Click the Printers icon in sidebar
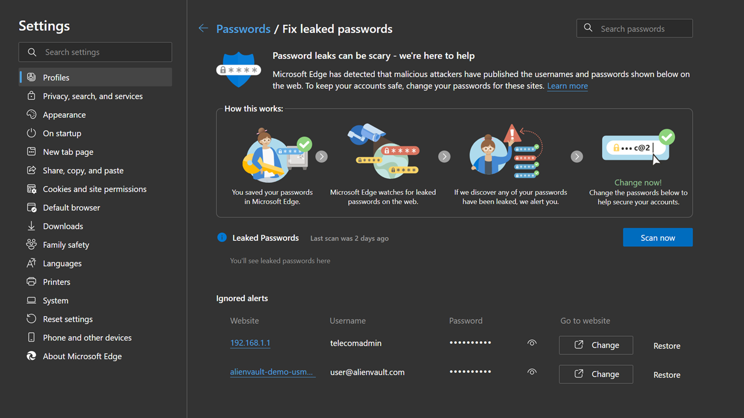 31,282
